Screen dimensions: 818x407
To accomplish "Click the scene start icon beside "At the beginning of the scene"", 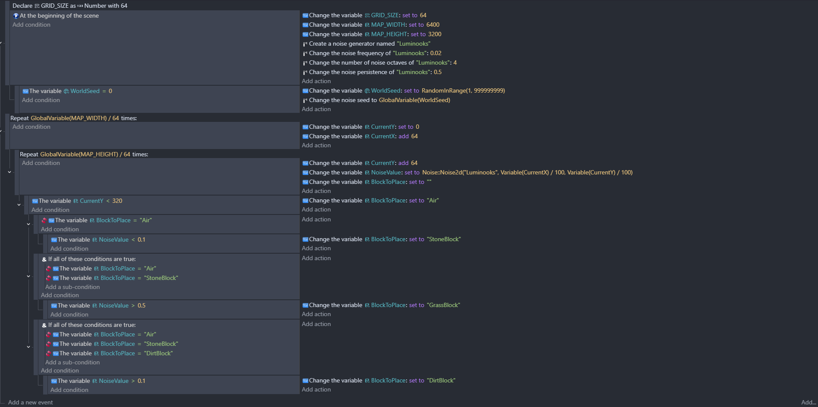I will click(x=16, y=16).
